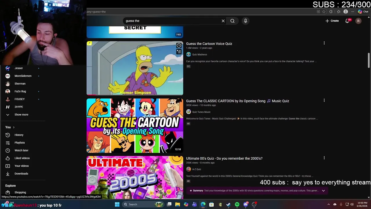Screen dimensions: 371x209
Task: Open the Quiz Madness channel link
Action: pyautogui.click(x=199, y=55)
